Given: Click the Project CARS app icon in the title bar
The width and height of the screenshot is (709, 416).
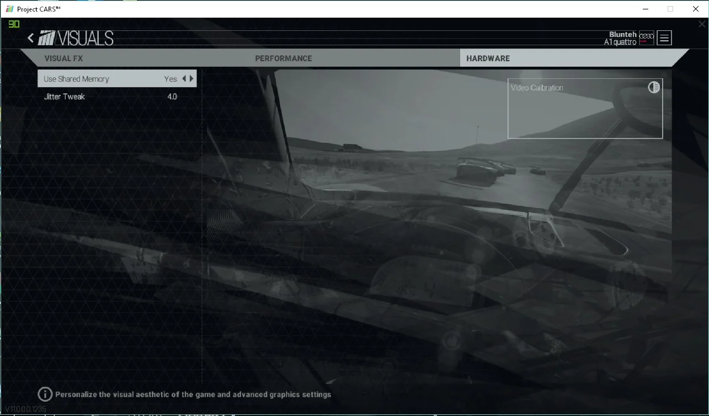Looking at the screenshot, I should 9,9.
